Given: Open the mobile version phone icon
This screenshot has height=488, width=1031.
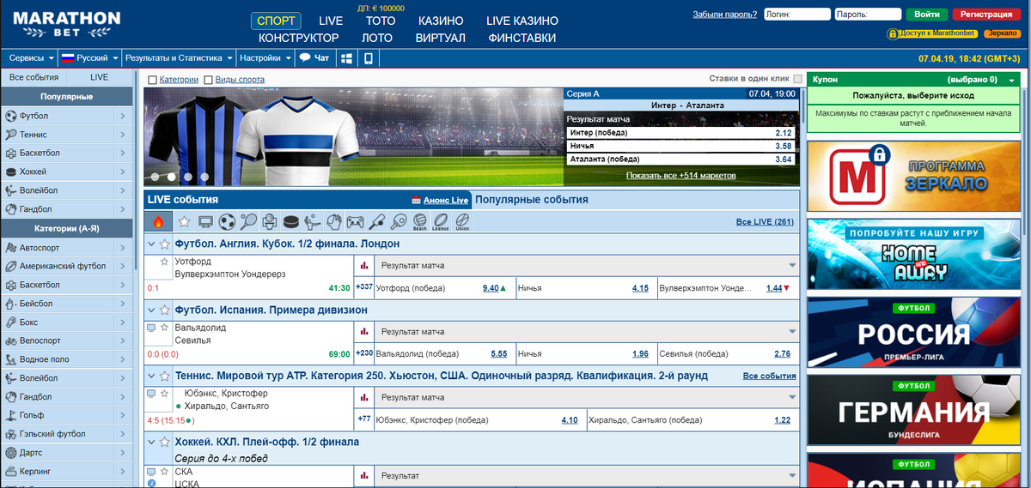Looking at the screenshot, I should tap(369, 58).
